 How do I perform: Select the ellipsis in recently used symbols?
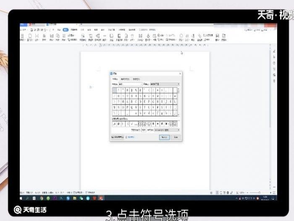click(136, 124)
